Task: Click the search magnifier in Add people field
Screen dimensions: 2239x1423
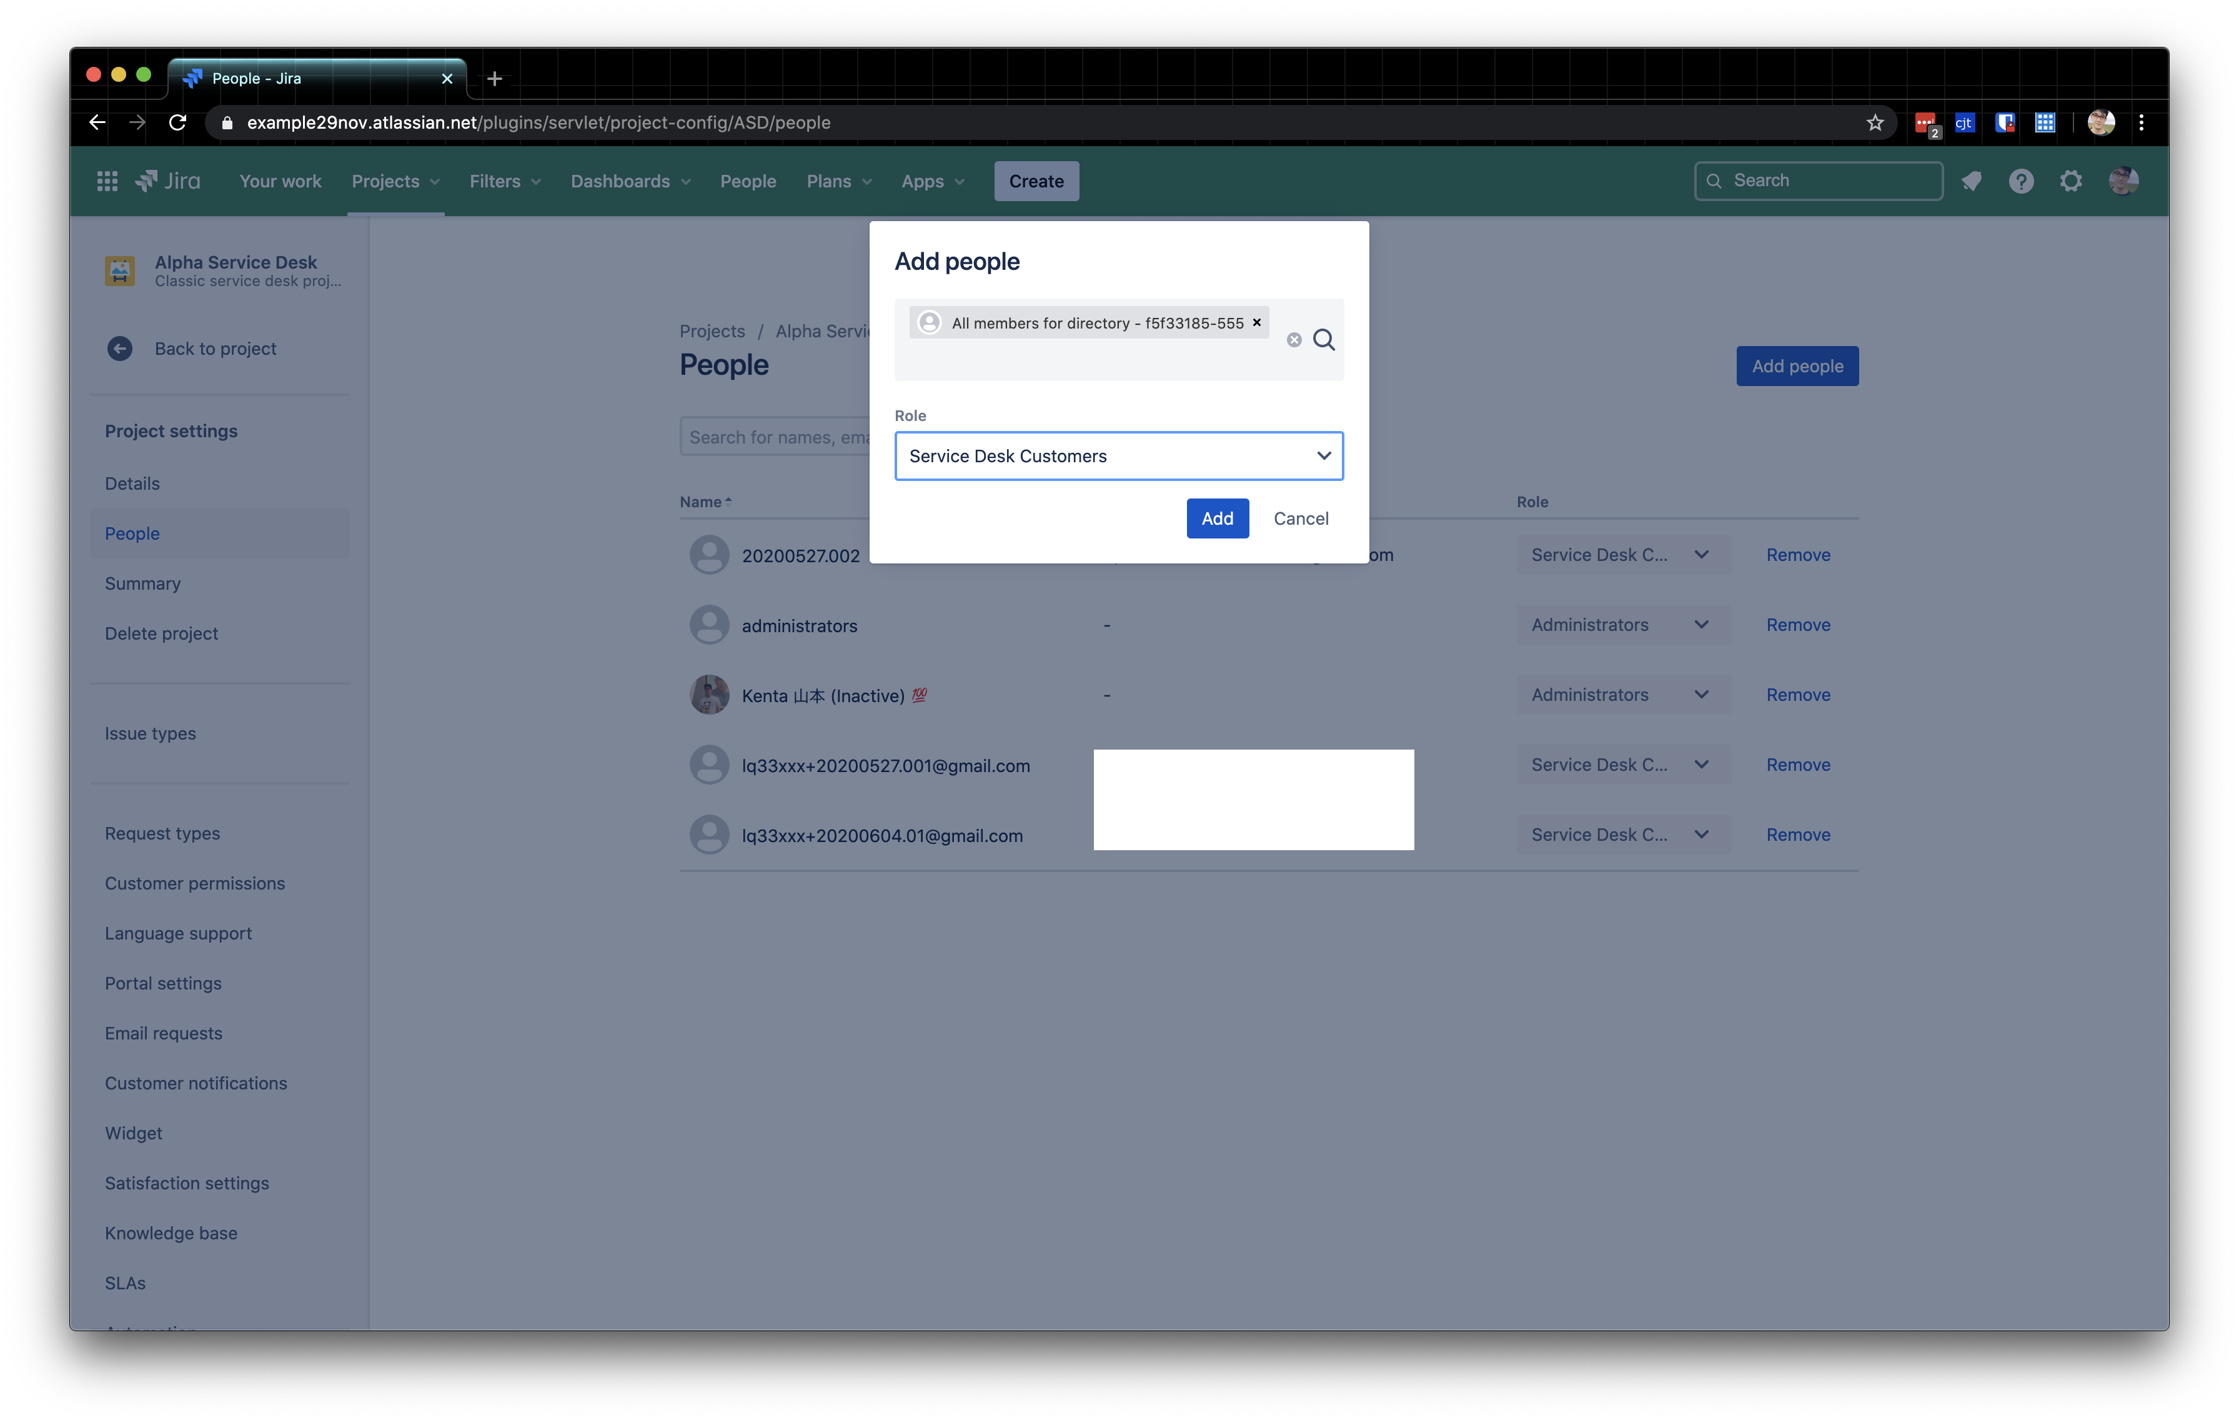Action: coord(1324,340)
